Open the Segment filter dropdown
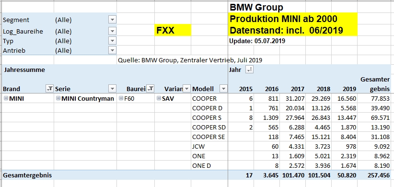This screenshot has height=187, width=394. point(112,20)
